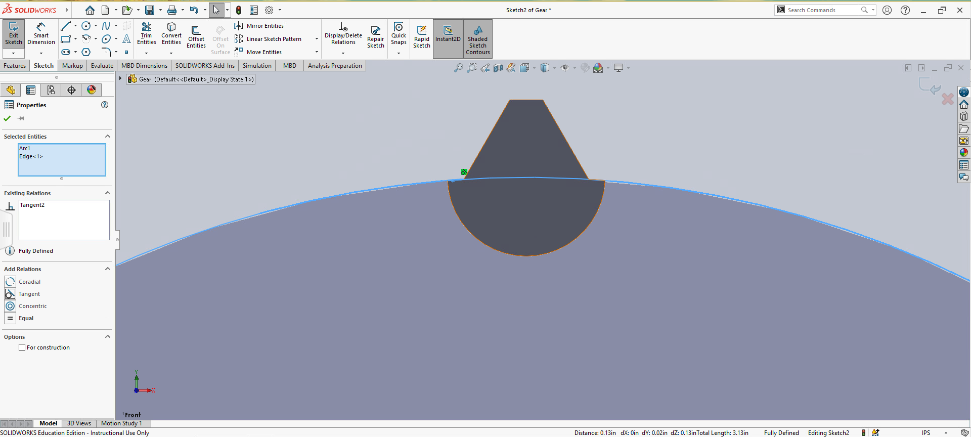The height and width of the screenshot is (437, 971).
Task: Enable the For construction checkbox
Action: coord(22,347)
